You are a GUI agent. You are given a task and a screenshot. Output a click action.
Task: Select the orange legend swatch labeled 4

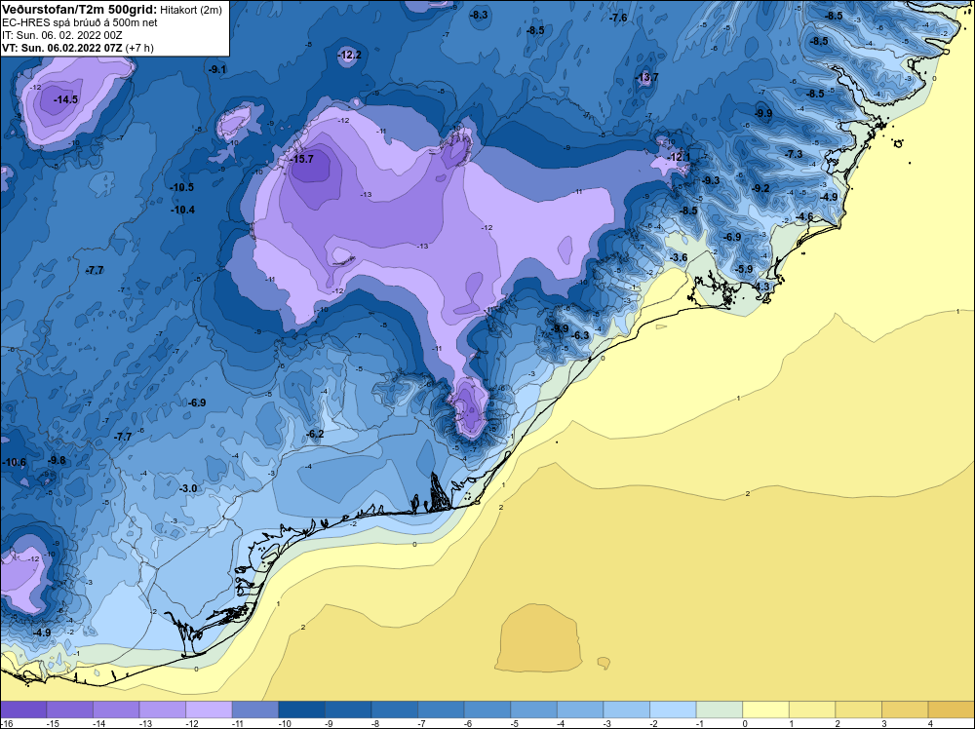(952, 710)
